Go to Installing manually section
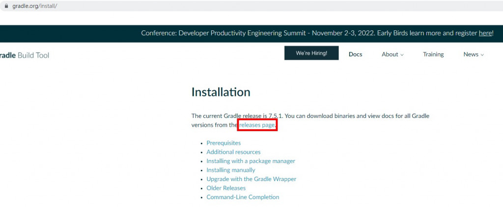The image size is (503, 207). pyautogui.click(x=231, y=170)
